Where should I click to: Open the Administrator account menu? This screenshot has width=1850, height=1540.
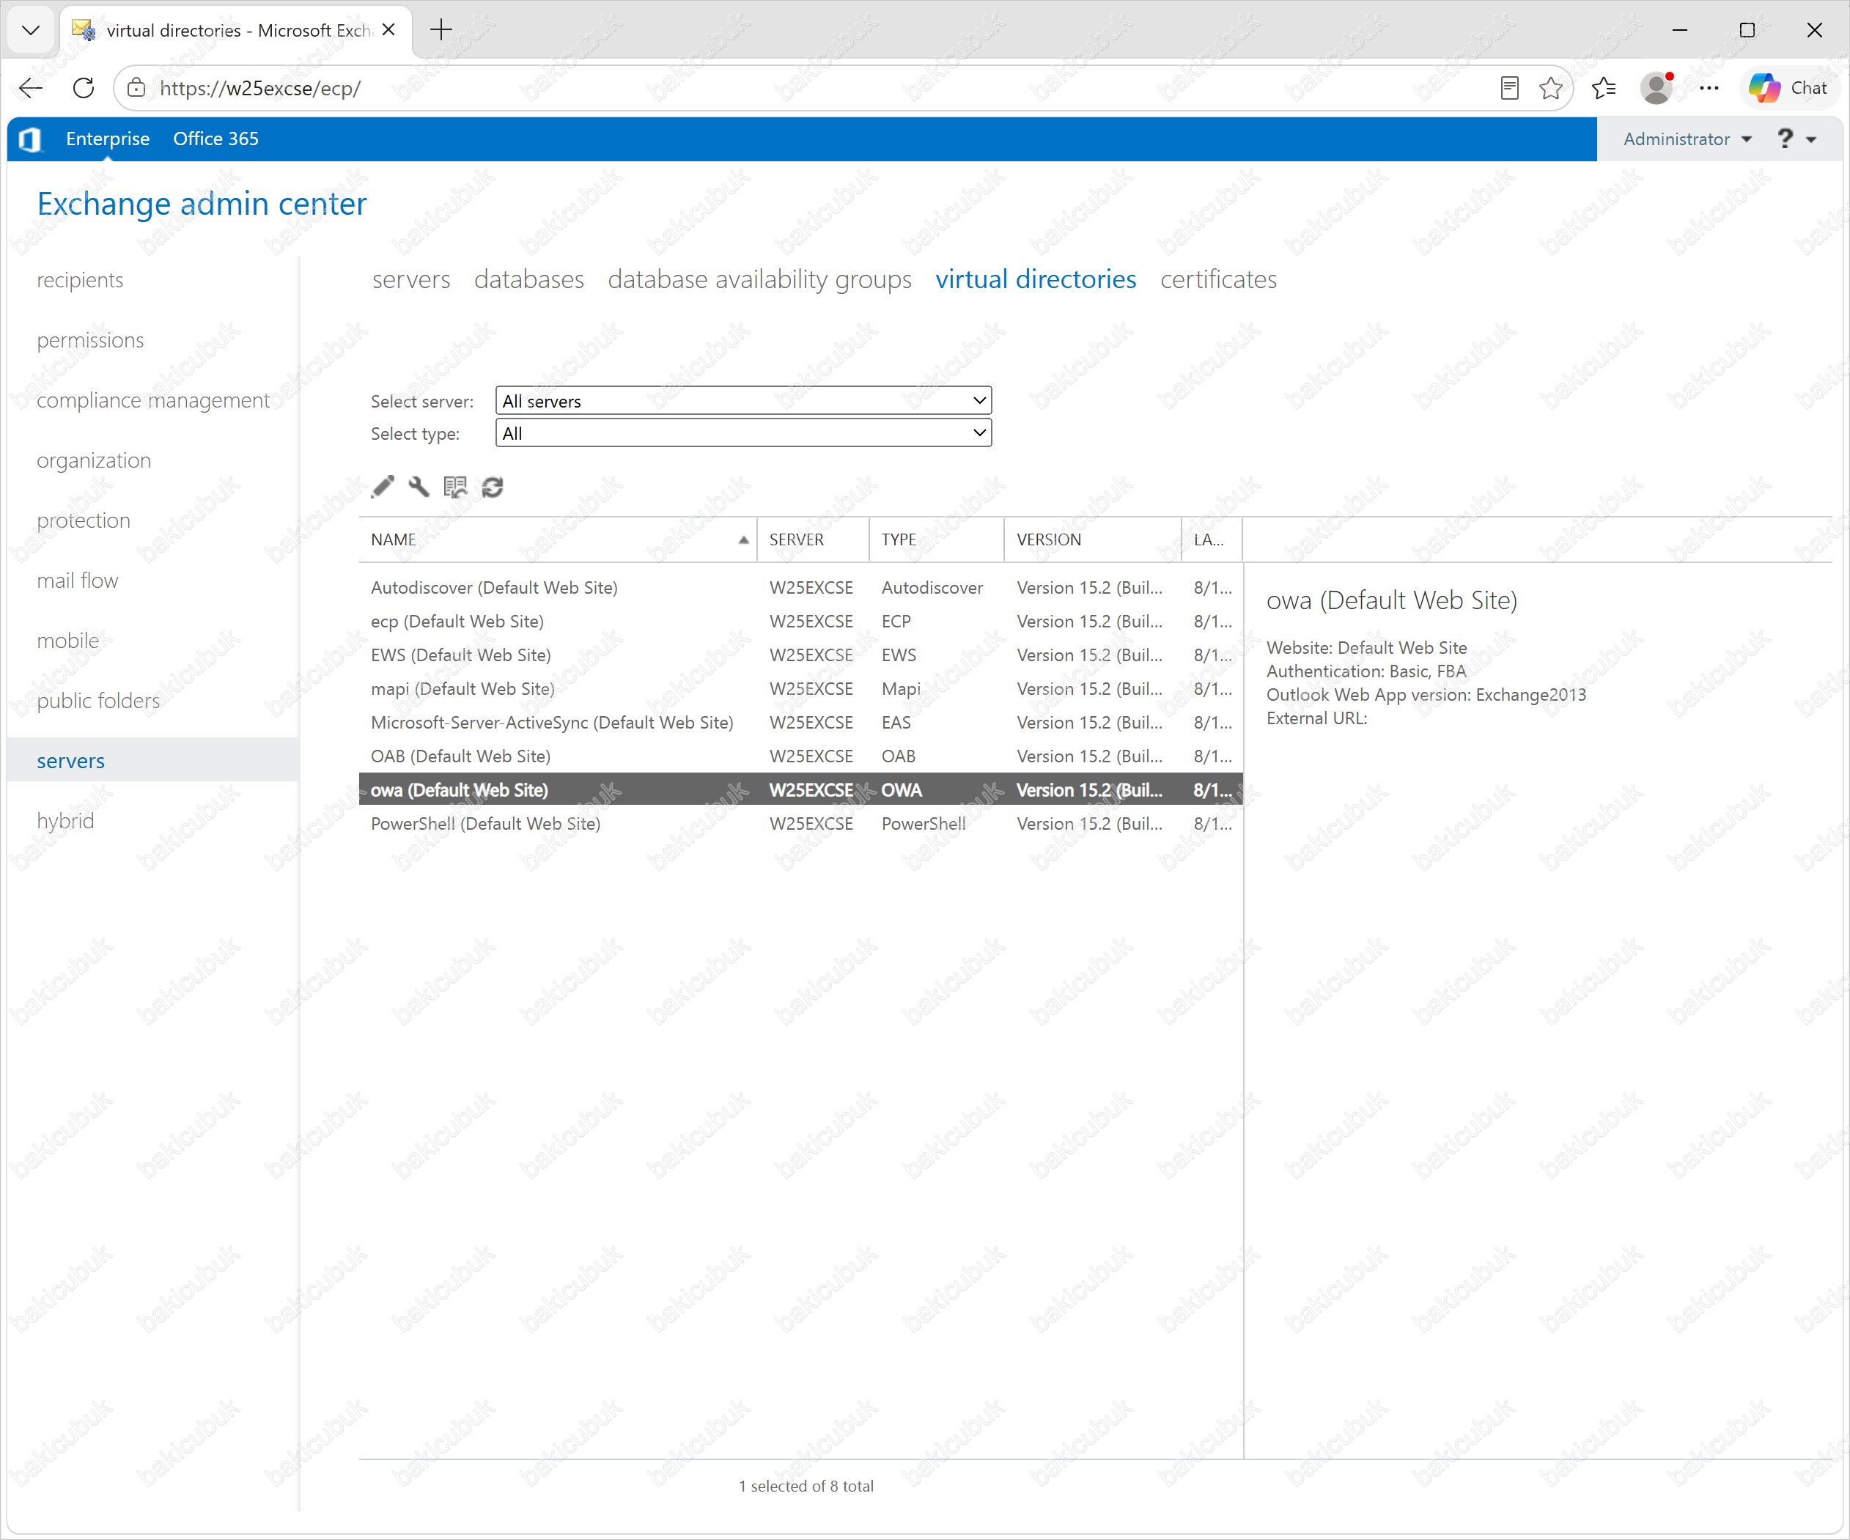tap(1687, 139)
